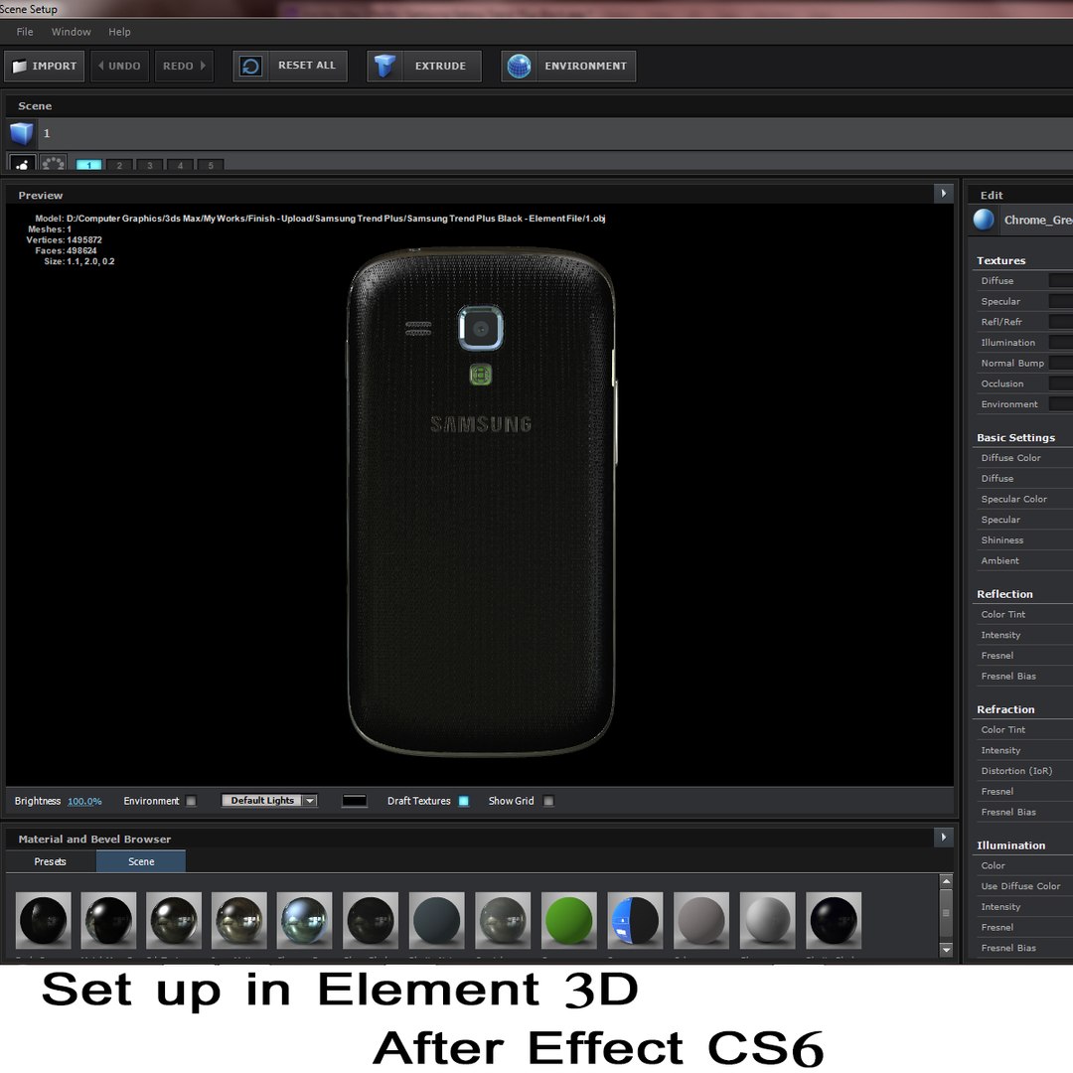The image size is (1073, 1073).
Task: Collapse the Illumination section header
Action: click(1010, 845)
